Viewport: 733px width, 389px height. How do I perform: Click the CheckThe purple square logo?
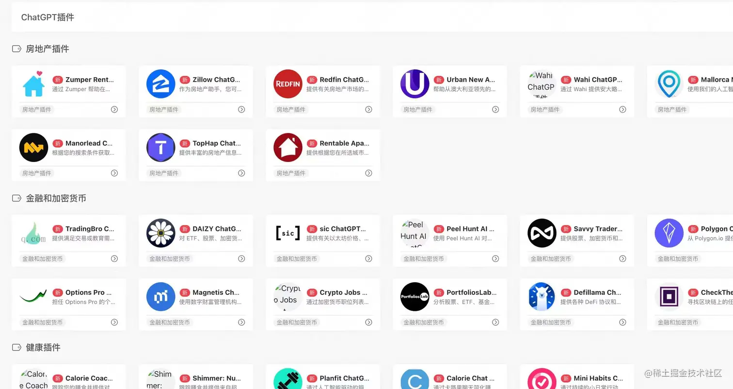[669, 297]
